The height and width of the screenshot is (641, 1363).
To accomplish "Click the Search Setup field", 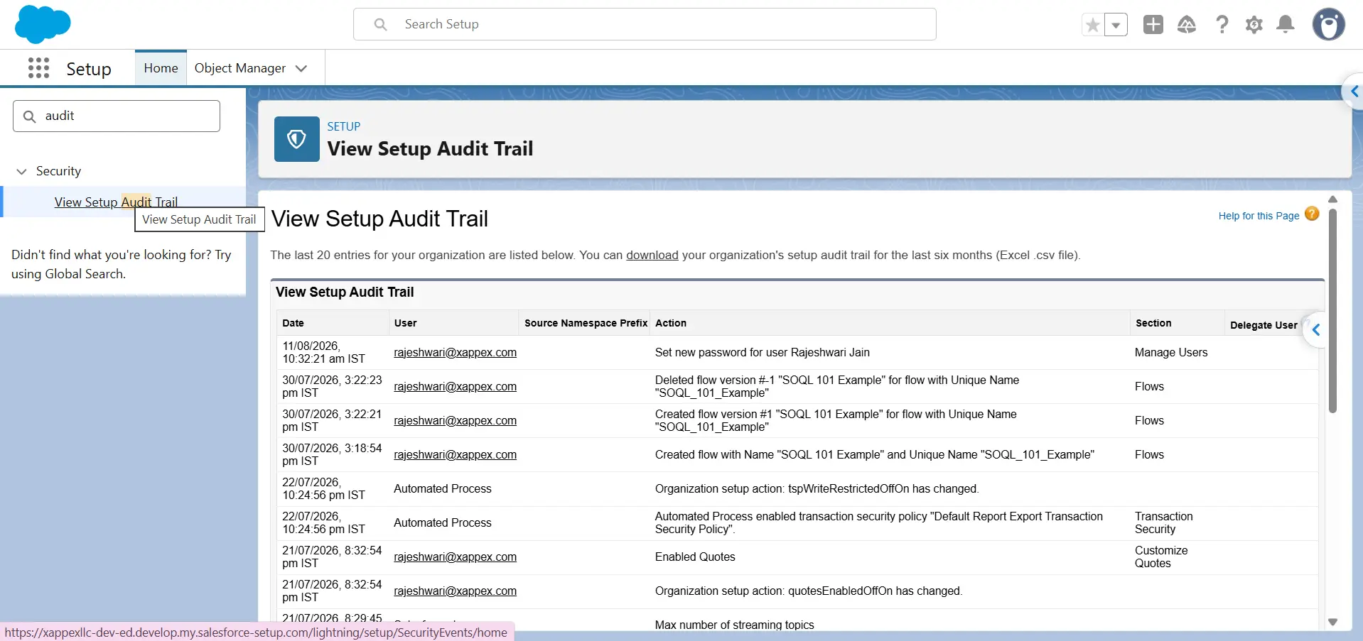I will coord(645,24).
